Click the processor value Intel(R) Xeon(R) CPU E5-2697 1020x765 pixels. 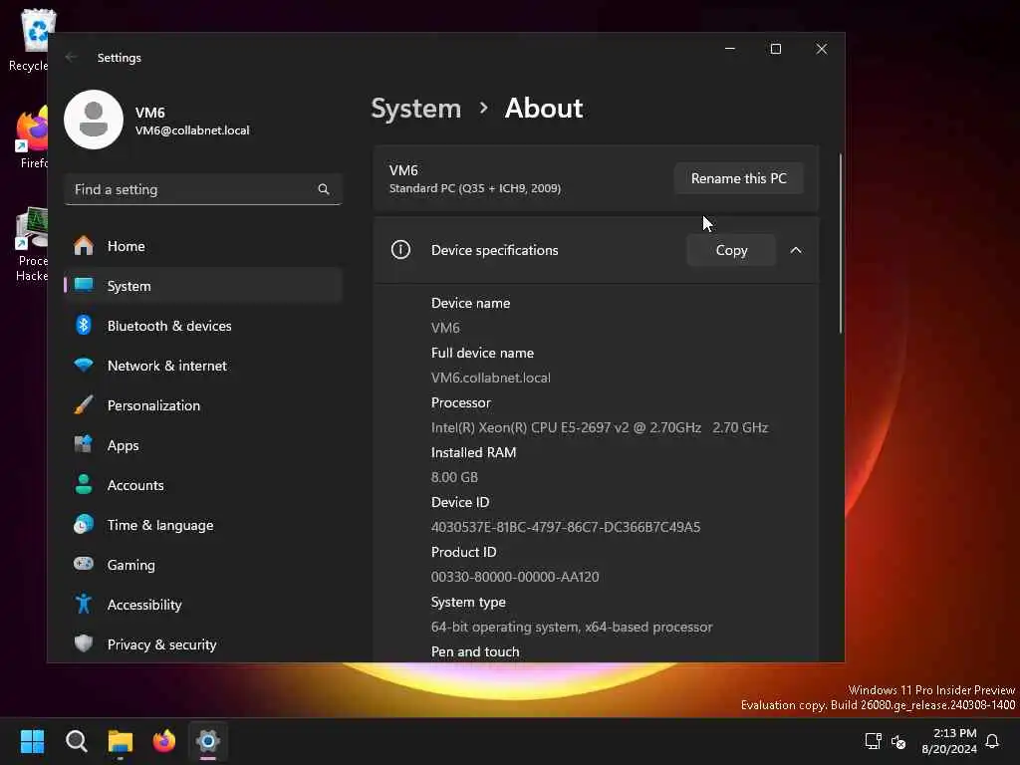click(599, 427)
